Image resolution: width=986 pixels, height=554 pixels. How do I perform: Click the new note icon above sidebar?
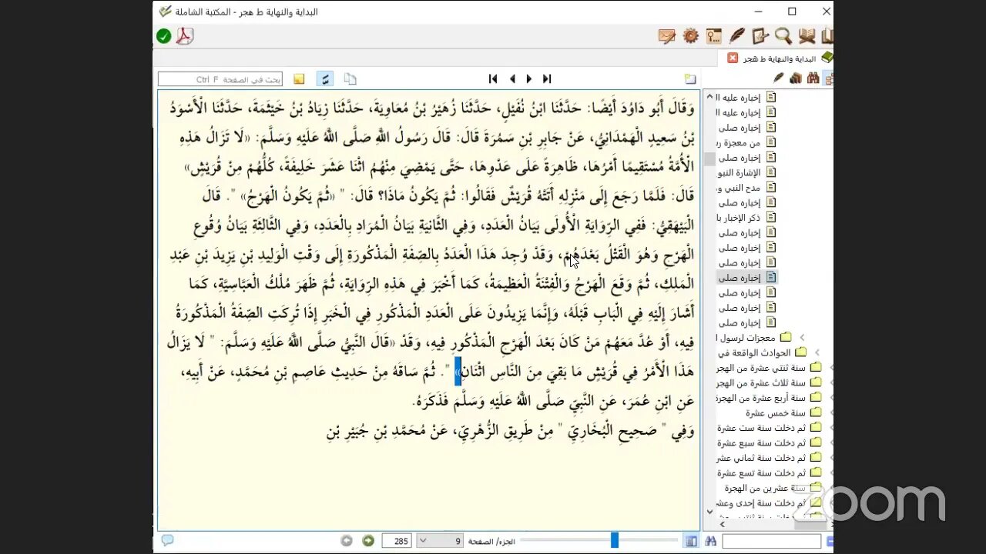pos(690,78)
